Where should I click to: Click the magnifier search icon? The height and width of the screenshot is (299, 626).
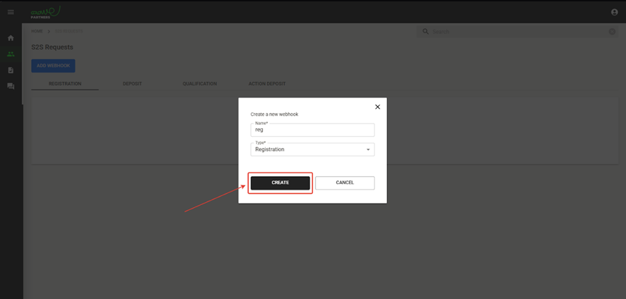point(426,31)
